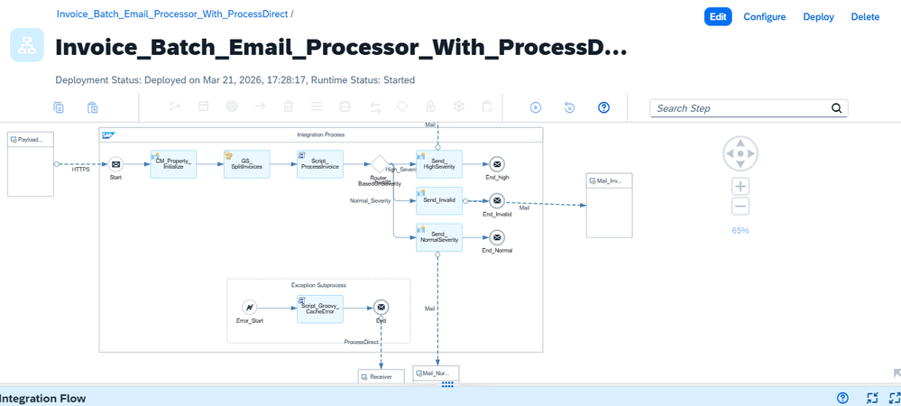Viewport: 901px width, 406px height.
Task: Select the CM_Property_Initialize step
Action: tap(173, 164)
